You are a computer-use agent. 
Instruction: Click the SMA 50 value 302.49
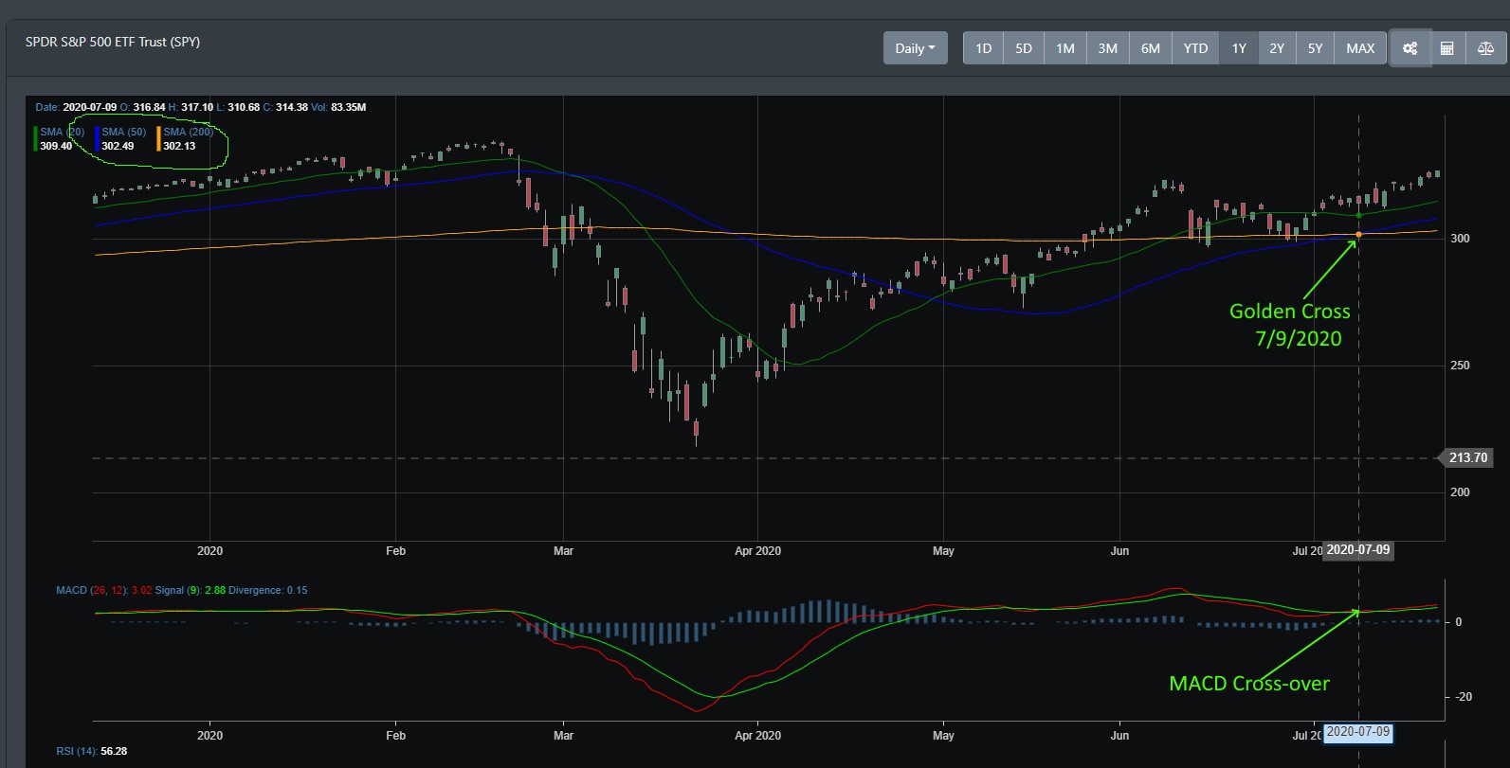[118, 146]
